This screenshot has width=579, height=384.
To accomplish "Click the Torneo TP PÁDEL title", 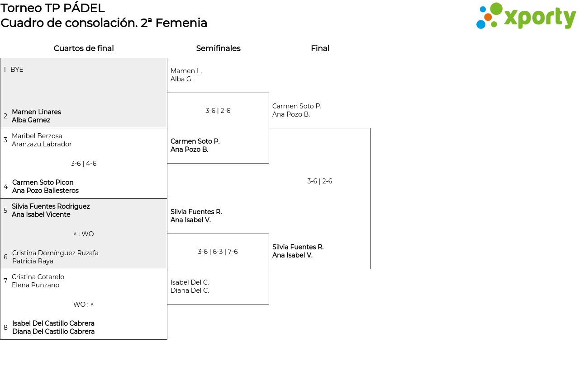I will click(52, 8).
